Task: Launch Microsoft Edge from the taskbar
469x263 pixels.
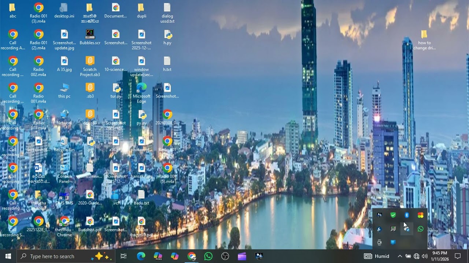Action: coord(141,256)
